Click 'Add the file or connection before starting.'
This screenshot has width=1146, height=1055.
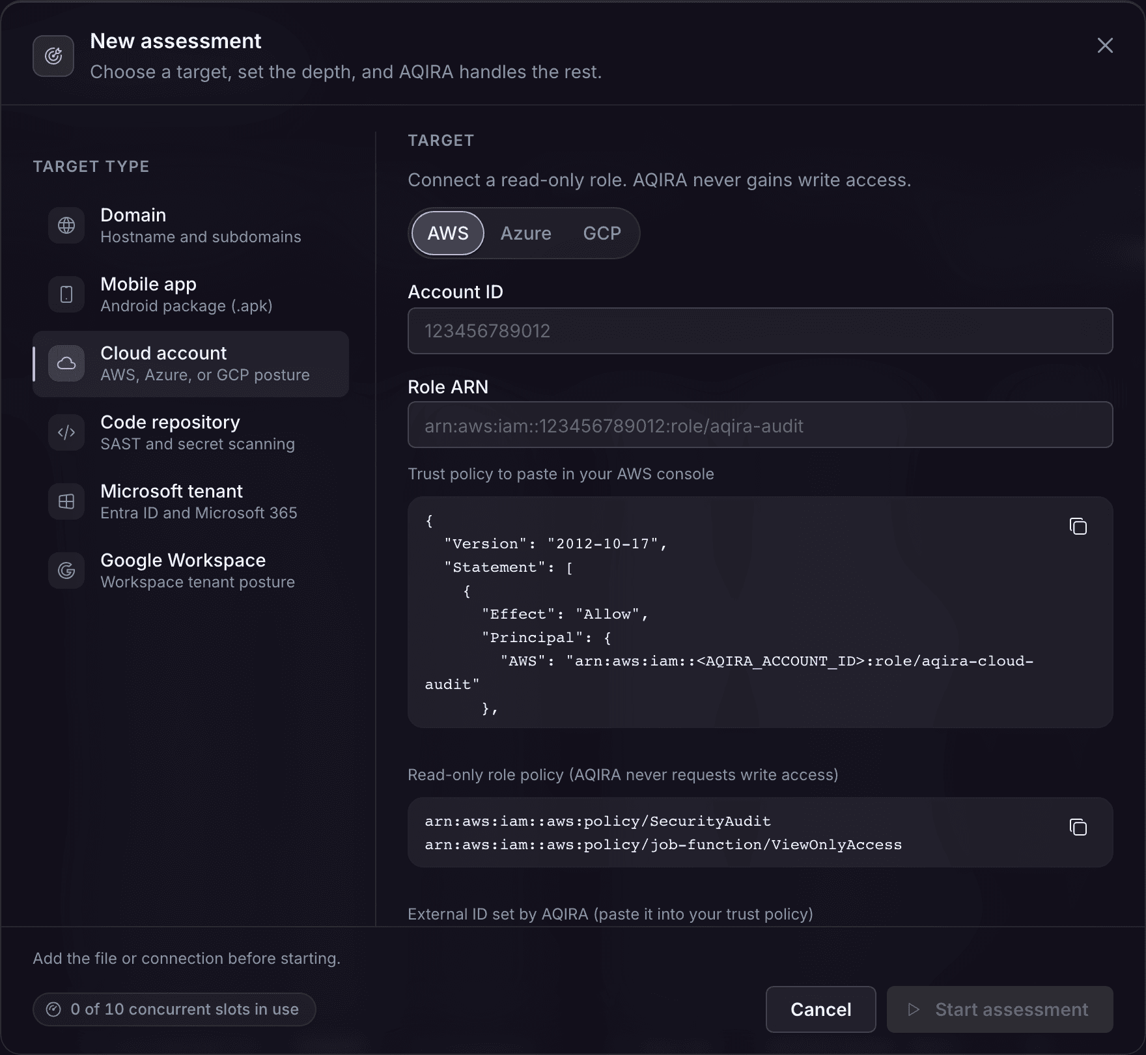[x=187, y=959]
